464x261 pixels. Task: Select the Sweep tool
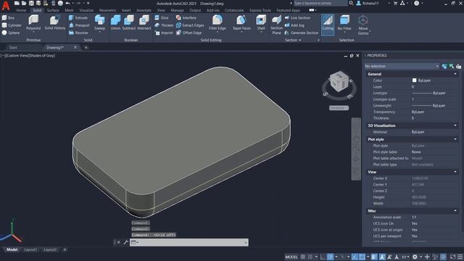click(x=100, y=23)
